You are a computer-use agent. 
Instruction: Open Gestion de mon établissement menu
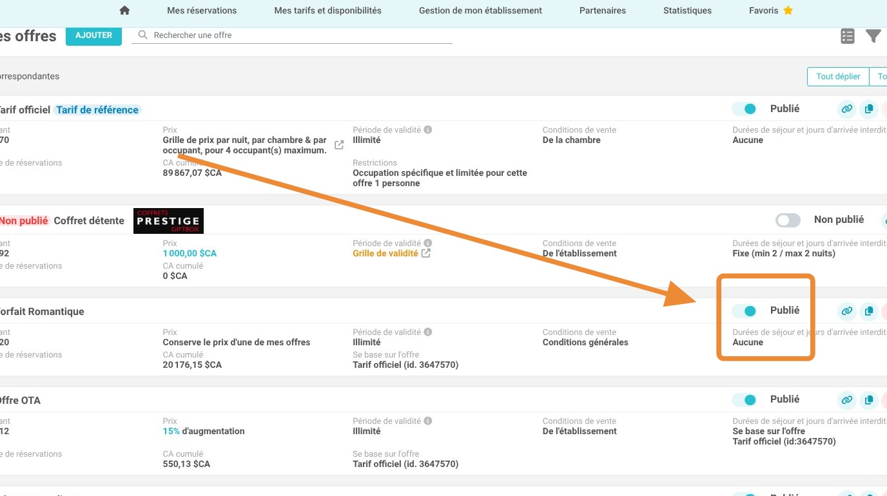(480, 10)
